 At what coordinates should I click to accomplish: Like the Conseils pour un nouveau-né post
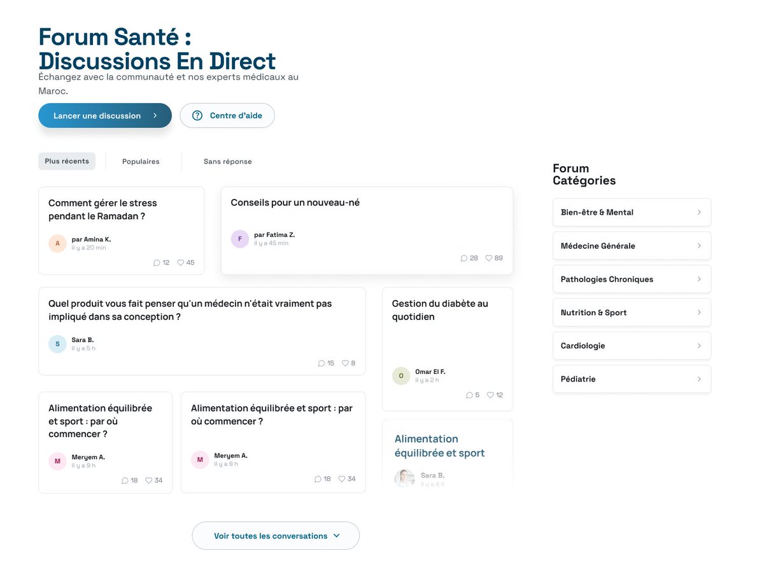(489, 258)
